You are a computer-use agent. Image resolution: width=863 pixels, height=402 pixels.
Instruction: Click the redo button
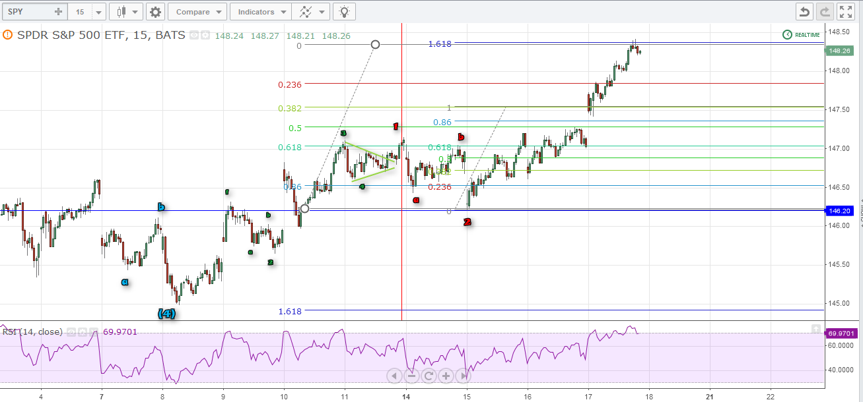(x=825, y=12)
